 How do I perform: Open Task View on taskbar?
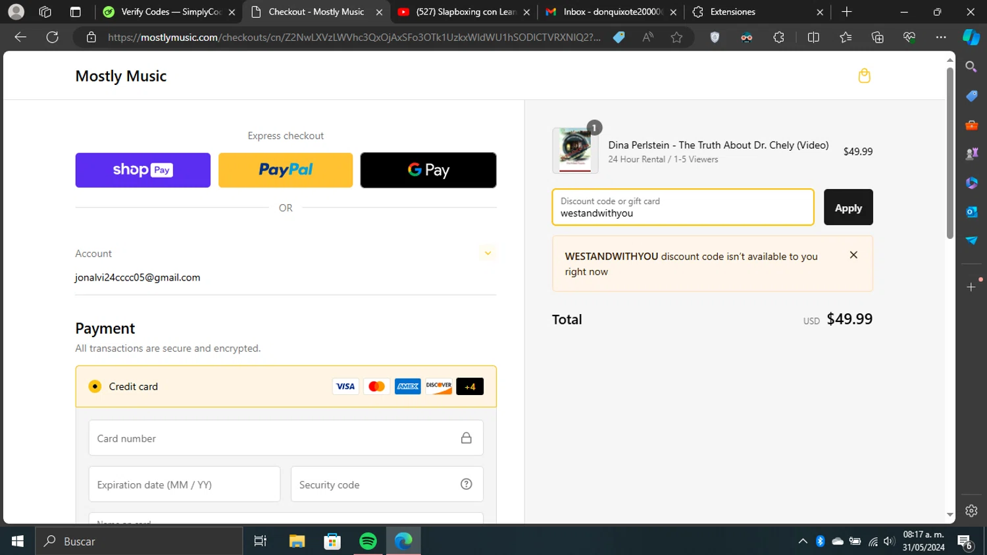pyautogui.click(x=261, y=541)
